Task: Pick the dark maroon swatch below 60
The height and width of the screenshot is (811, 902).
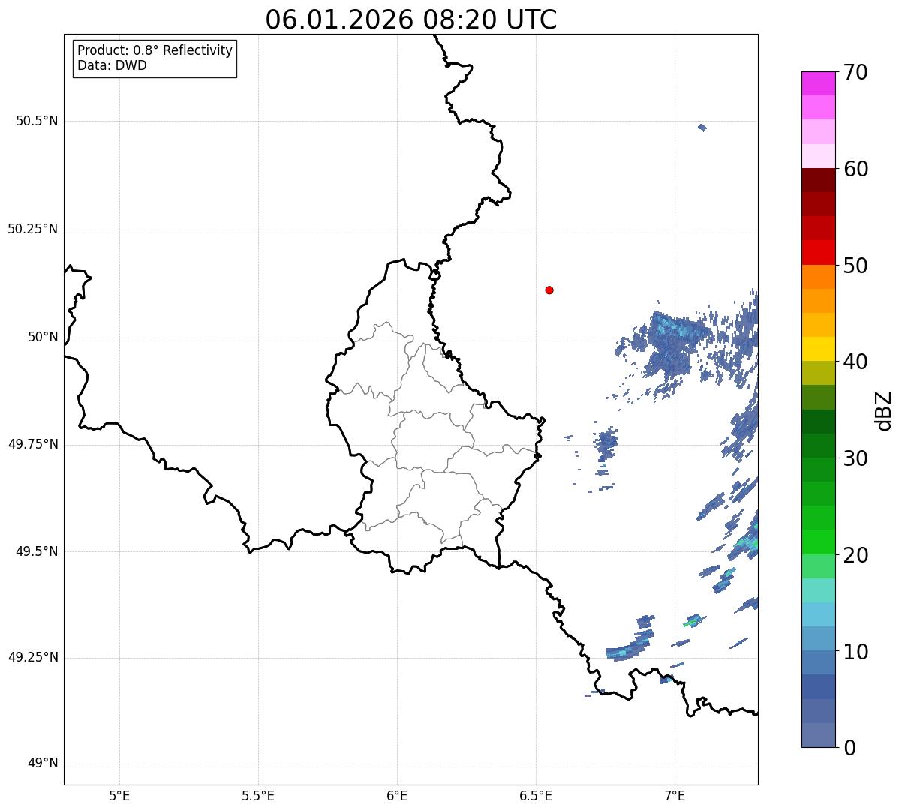Action: (818, 180)
